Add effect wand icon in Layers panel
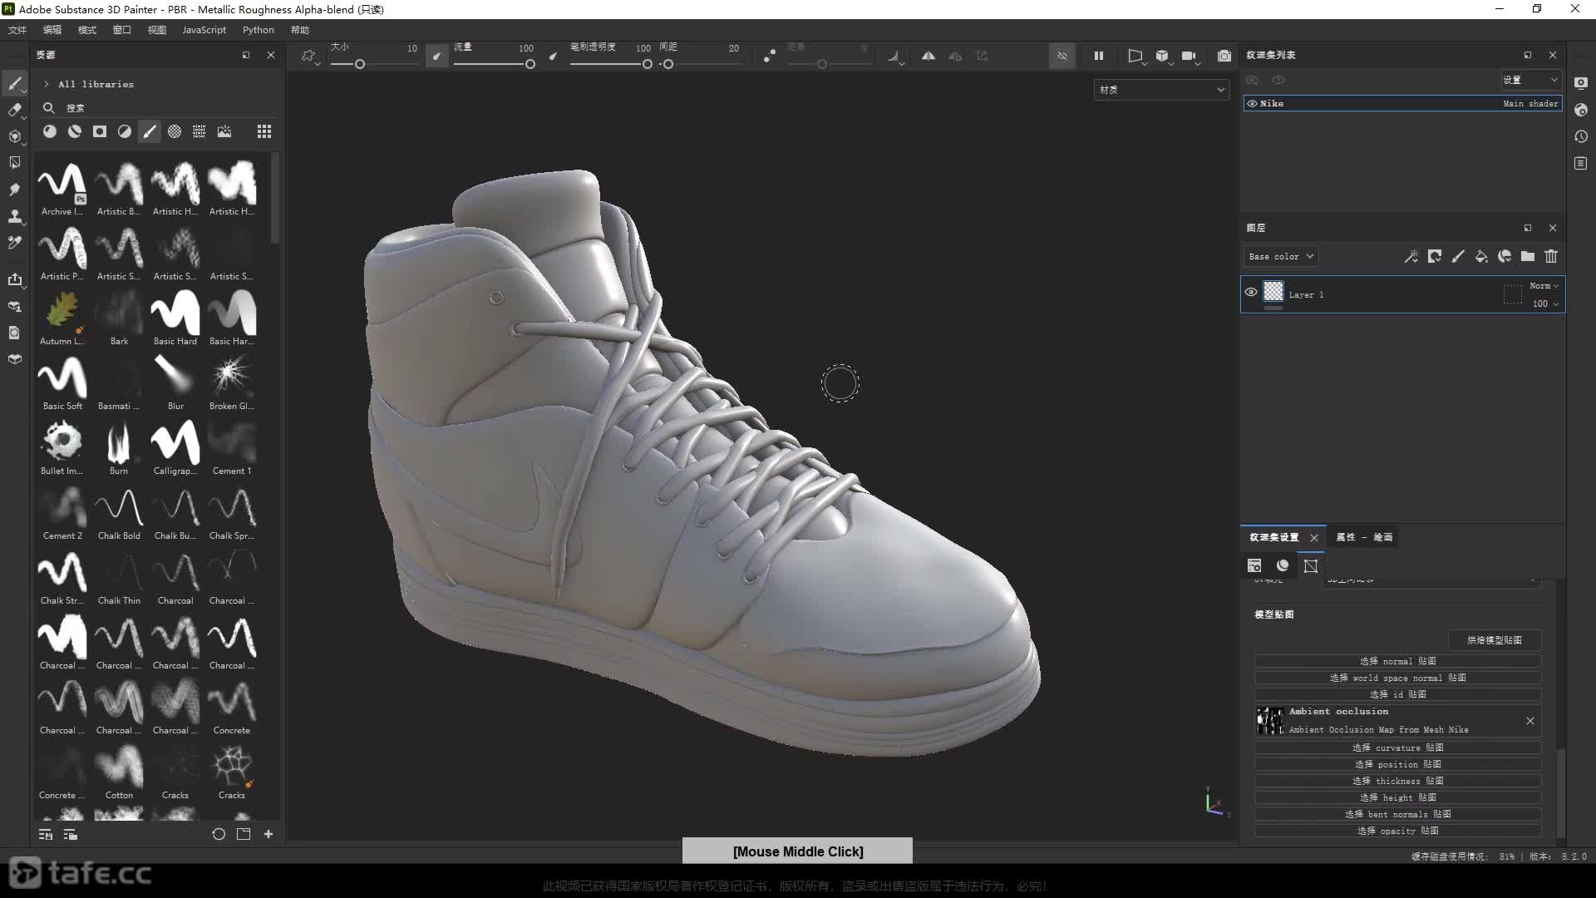 (x=1411, y=256)
